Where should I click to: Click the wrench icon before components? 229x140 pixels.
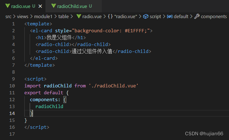pyautogui.click(x=197, y=16)
